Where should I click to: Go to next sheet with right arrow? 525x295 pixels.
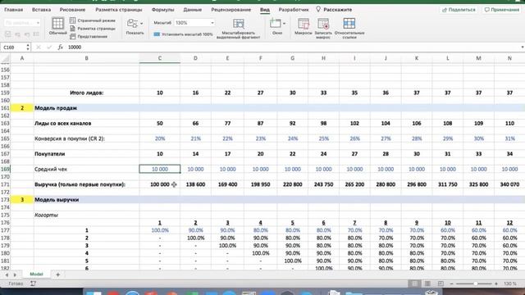pyautogui.click(x=15, y=275)
